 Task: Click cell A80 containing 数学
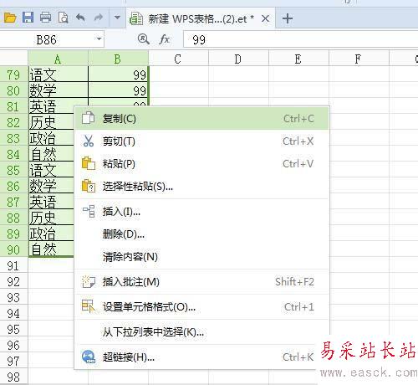(x=59, y=90)
